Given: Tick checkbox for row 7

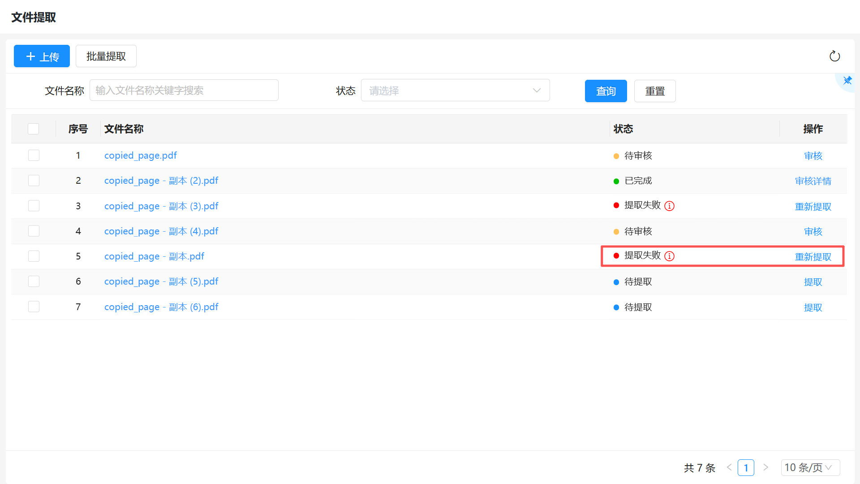Looking at the screenshot, I should (34, 307).
